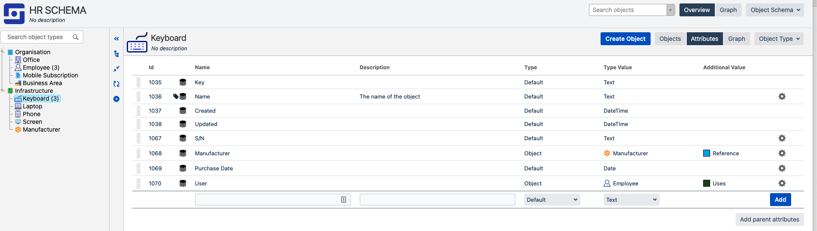
Task: Open settings gear for Manufacturer attribute
Action: pos(782,153)
